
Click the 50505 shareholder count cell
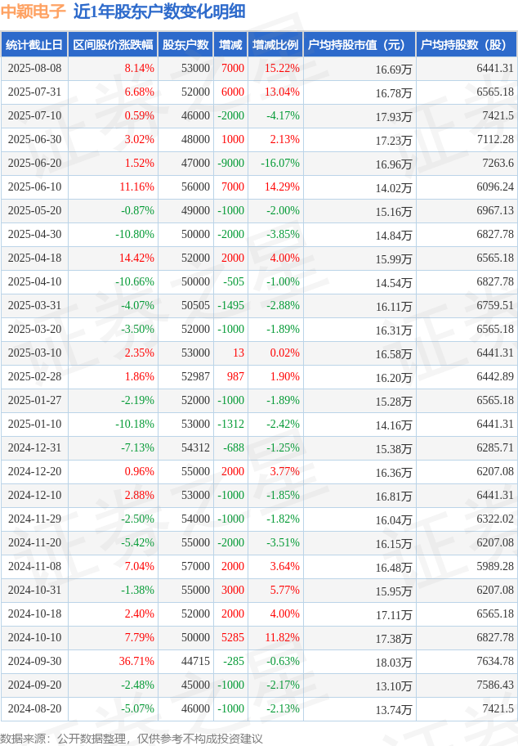195,305
